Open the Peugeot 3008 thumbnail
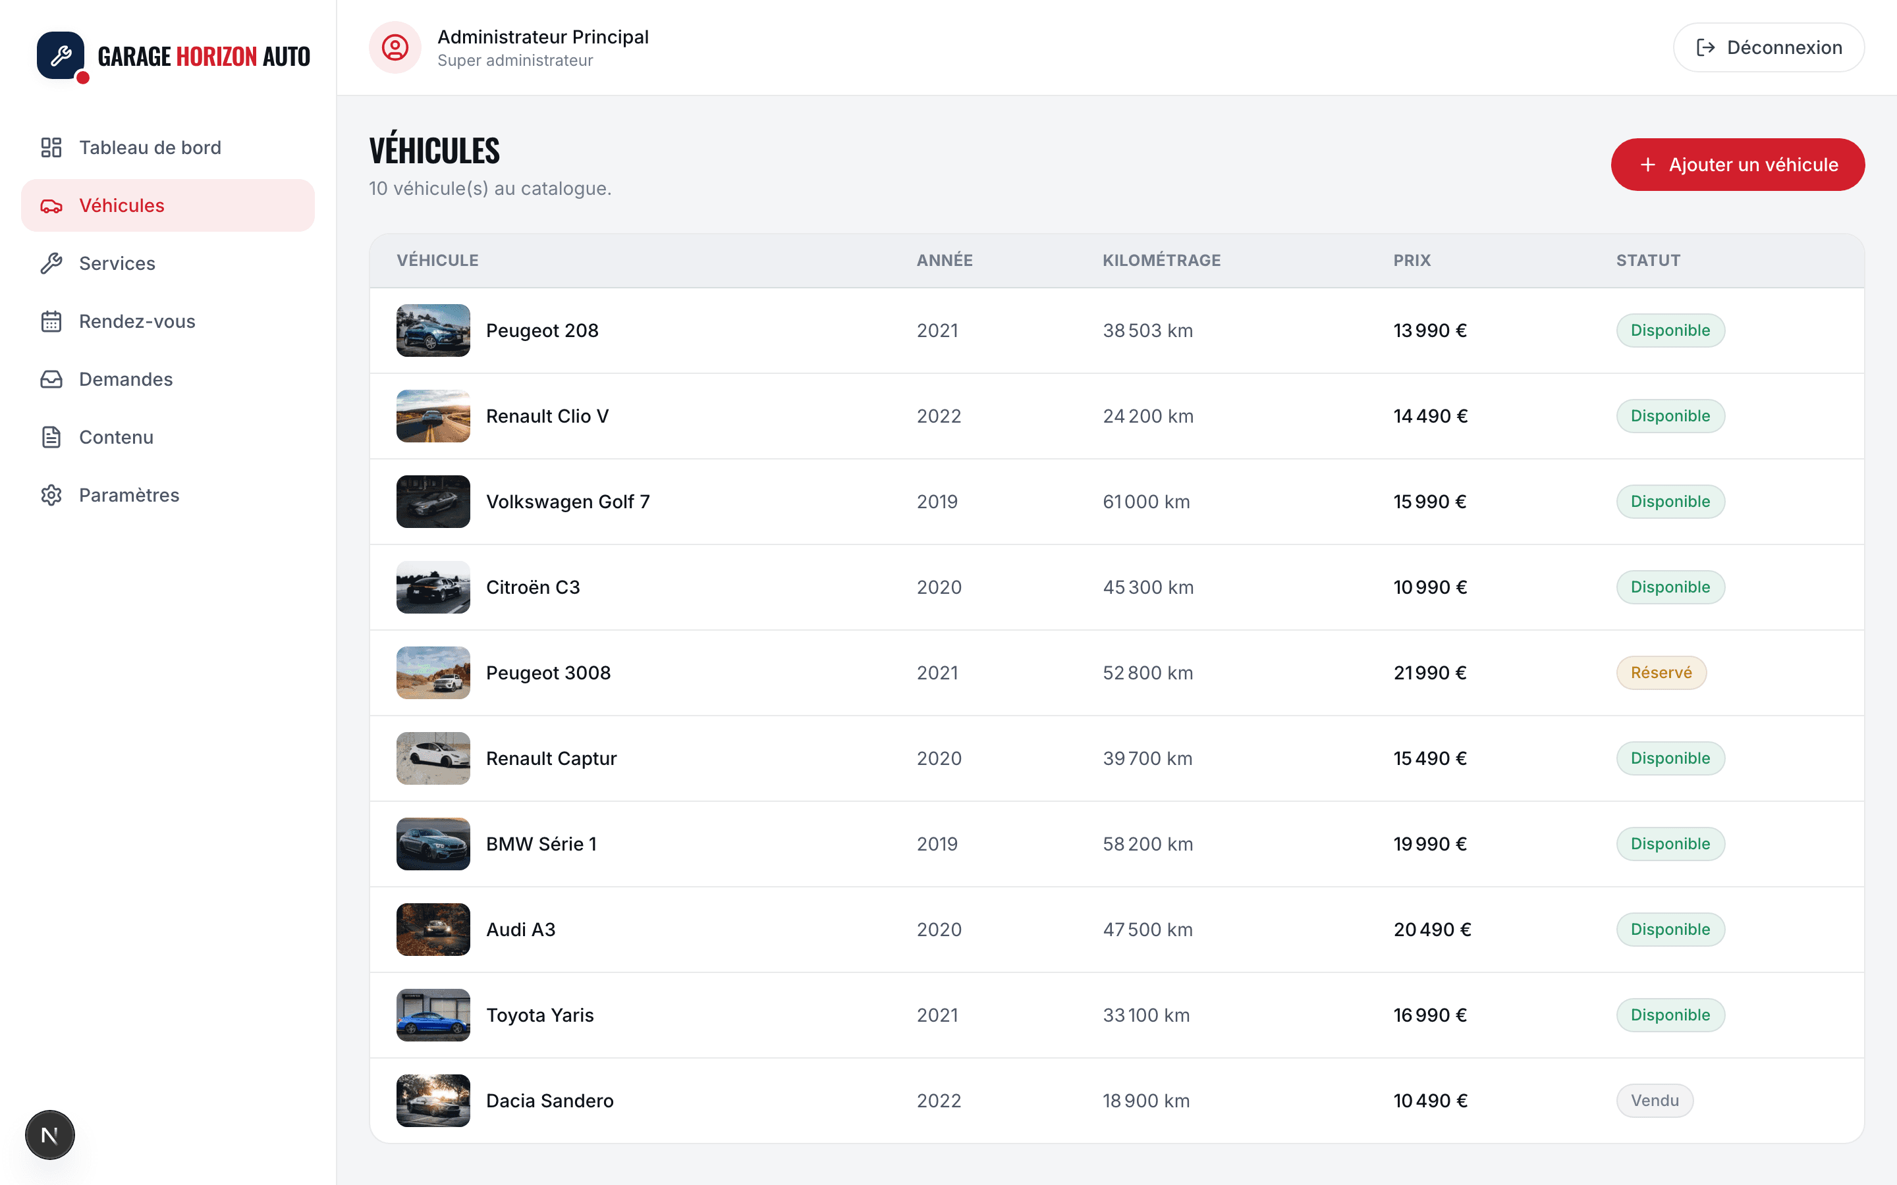1897x1185 pixels. click(433, 672)
